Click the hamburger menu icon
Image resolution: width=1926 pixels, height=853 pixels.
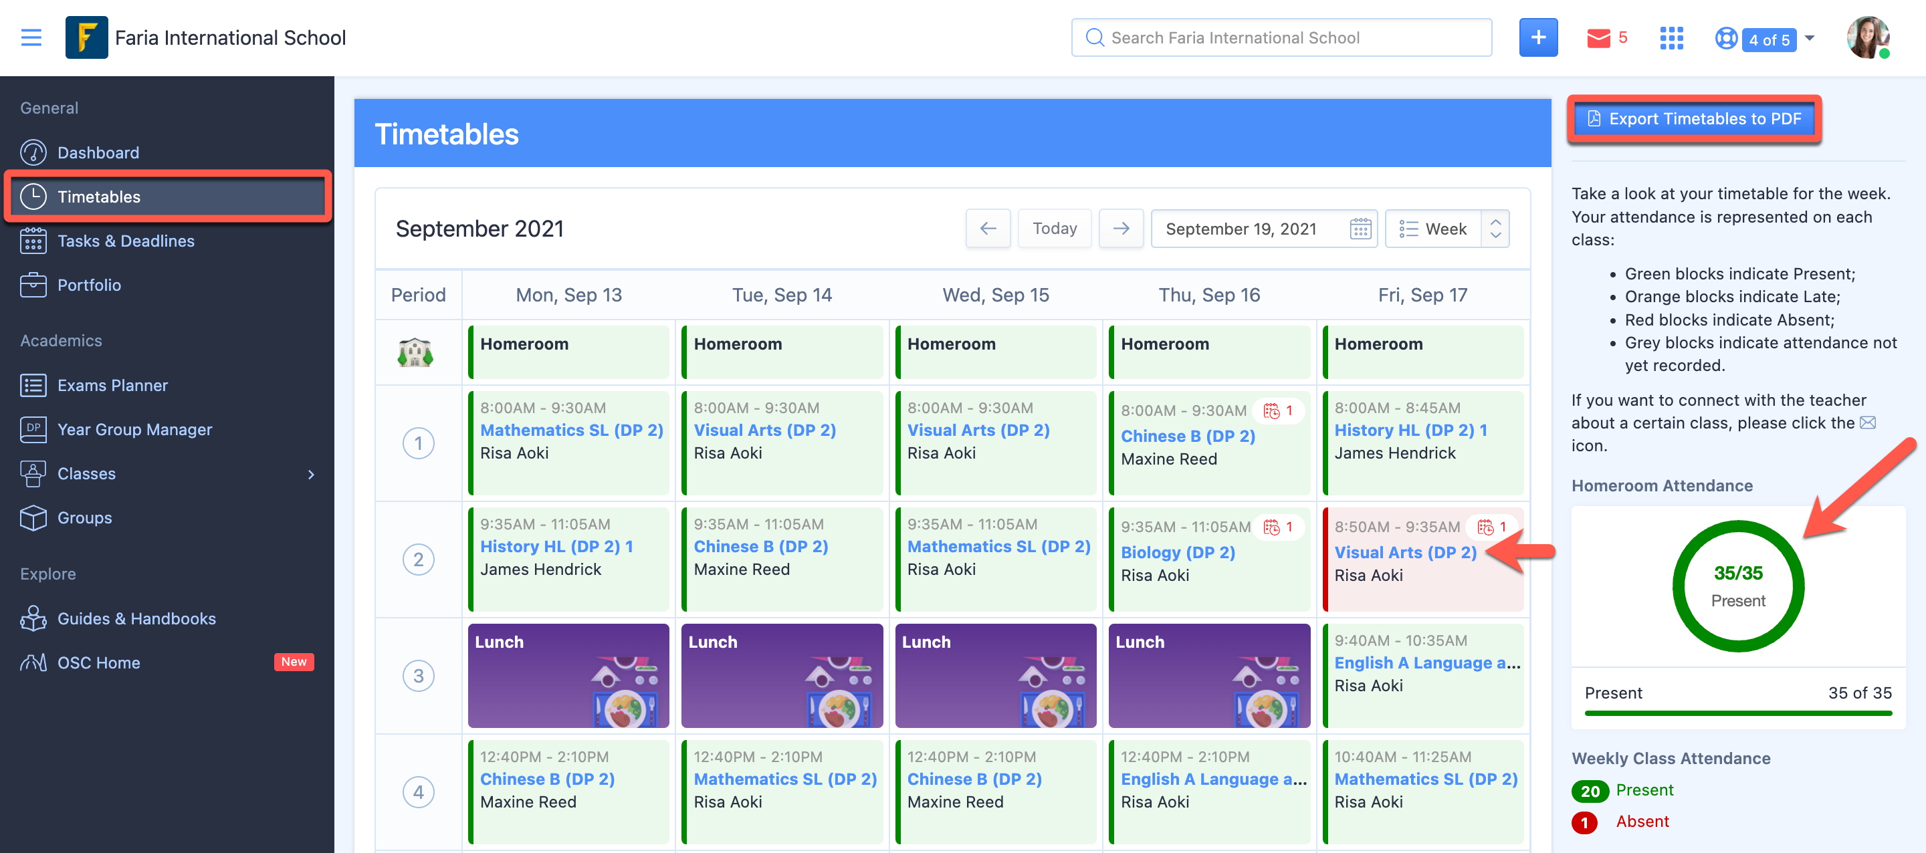pos(31,37)
